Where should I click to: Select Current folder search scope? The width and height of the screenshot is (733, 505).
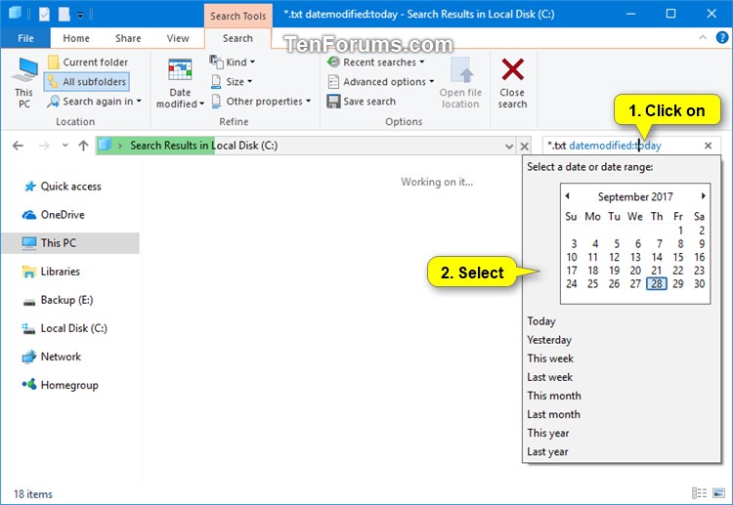pos(88,63)
